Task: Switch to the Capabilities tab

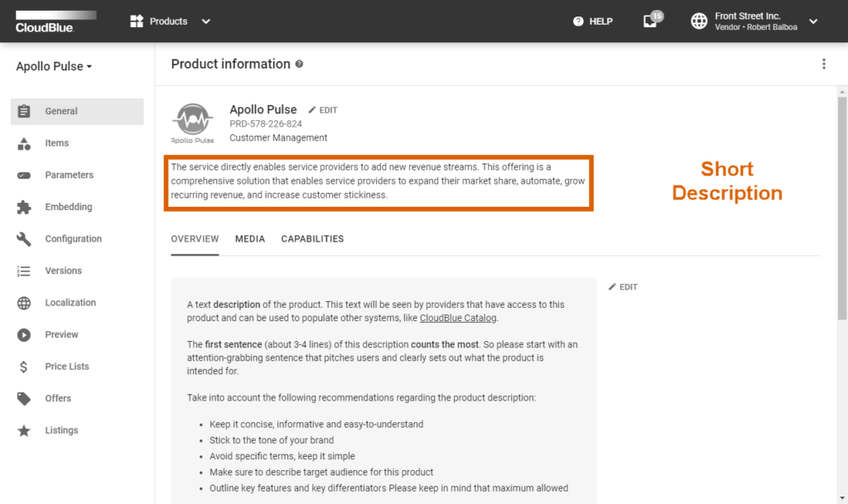Action: (x=312, y=239)
